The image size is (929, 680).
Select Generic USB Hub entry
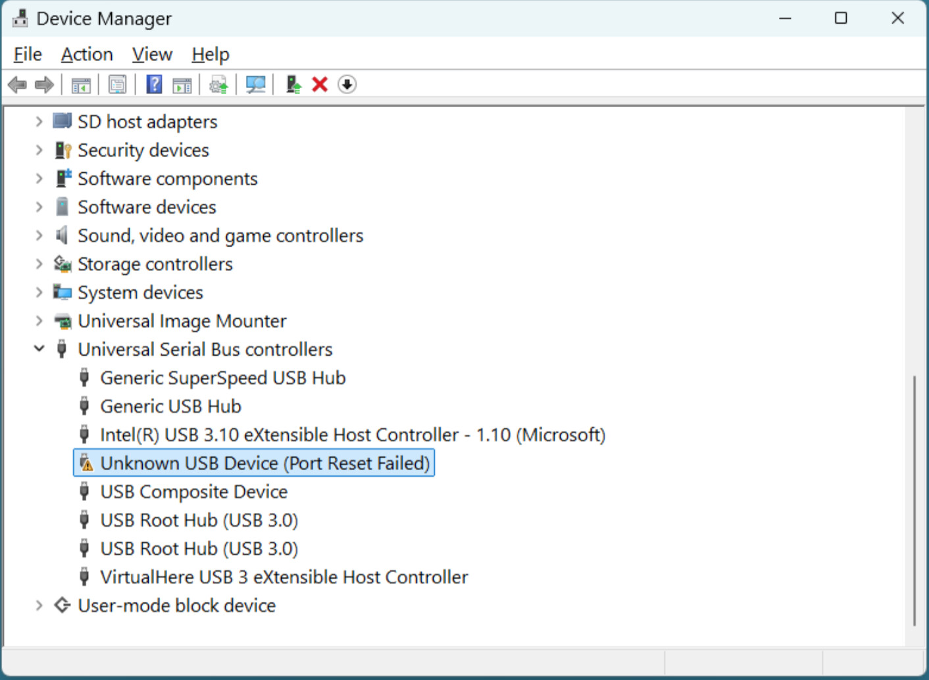pyautogui.click(x=170, y=406)
